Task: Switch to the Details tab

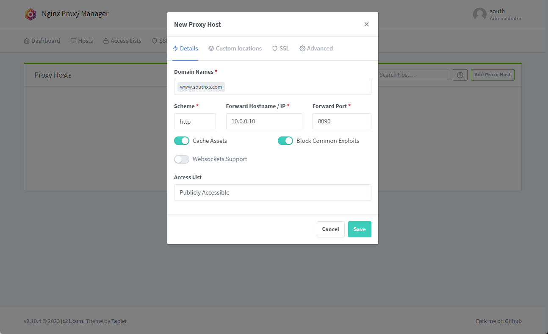Action: pos(185,49)
